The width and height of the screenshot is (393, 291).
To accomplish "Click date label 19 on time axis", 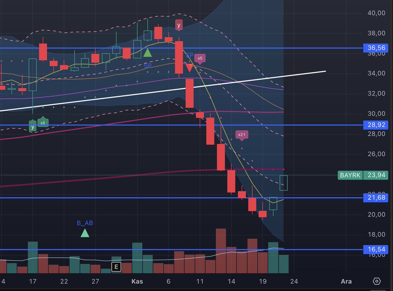I will (263, 281).
